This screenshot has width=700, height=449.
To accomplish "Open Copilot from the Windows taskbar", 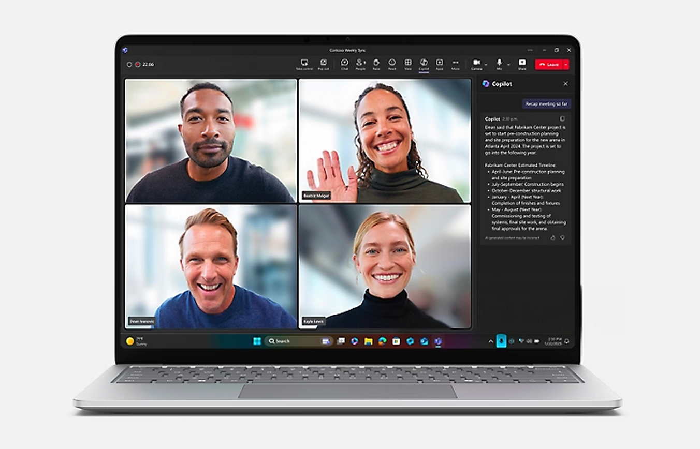I will [x=355, y=341].
